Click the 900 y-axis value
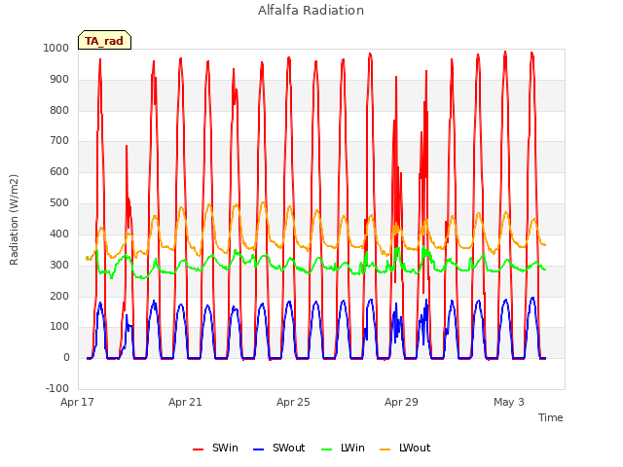Viewport: 623px width, 467px height. coord(59,80)
